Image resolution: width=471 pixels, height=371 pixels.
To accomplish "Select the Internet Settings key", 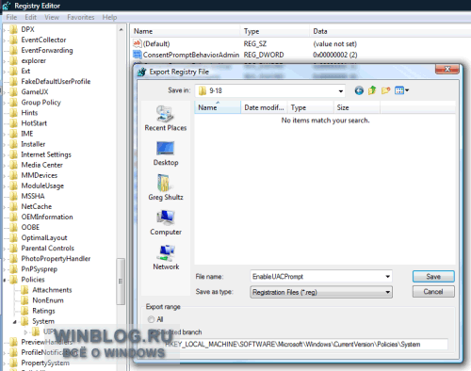I will (x=46, y=154).
